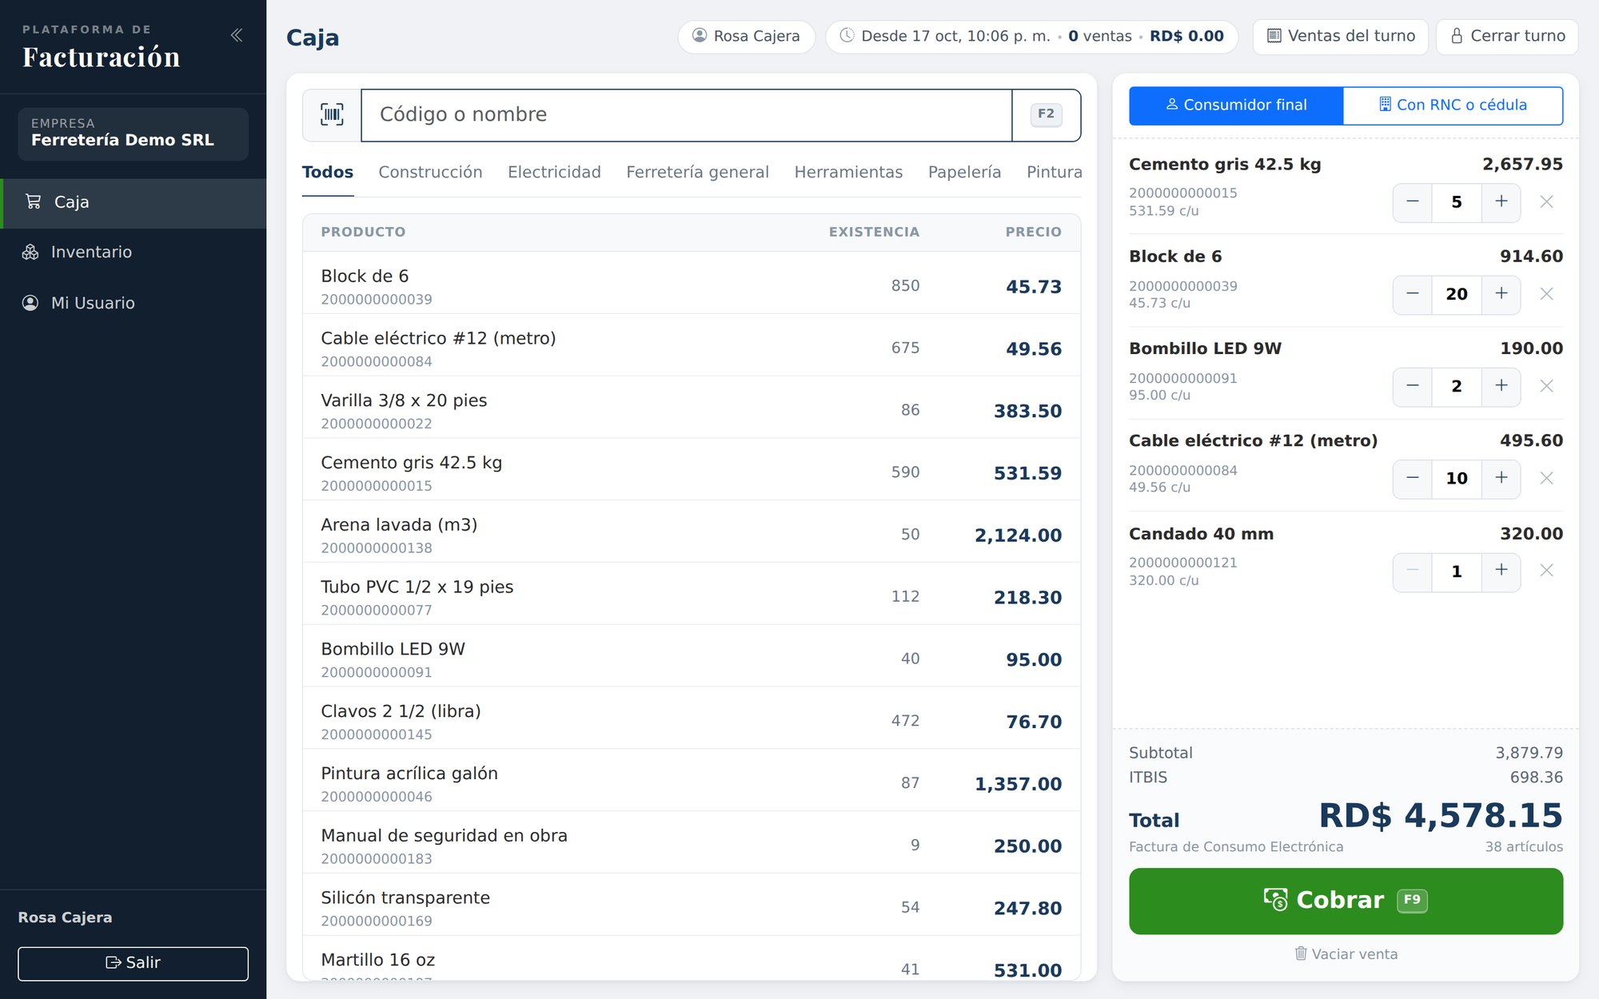Remove Bombillo LED 9W from the cart
Screen dimensions: 1599x999
[1546, 386]
